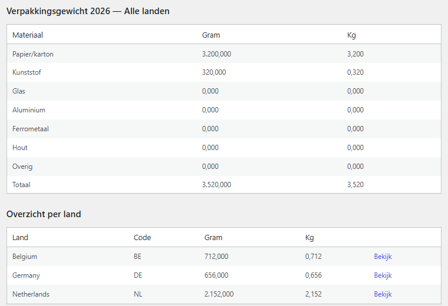Select the Papier/karton row label

pyautogui.click(x=33, y=54)
